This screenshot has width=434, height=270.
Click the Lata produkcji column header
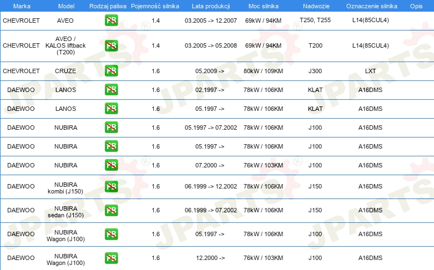pyautogui.click(x=211, y=6)
